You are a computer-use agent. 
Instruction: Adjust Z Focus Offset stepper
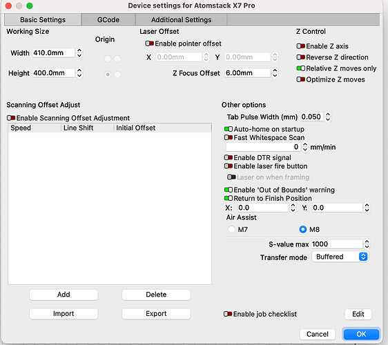[x=275, y=73]
